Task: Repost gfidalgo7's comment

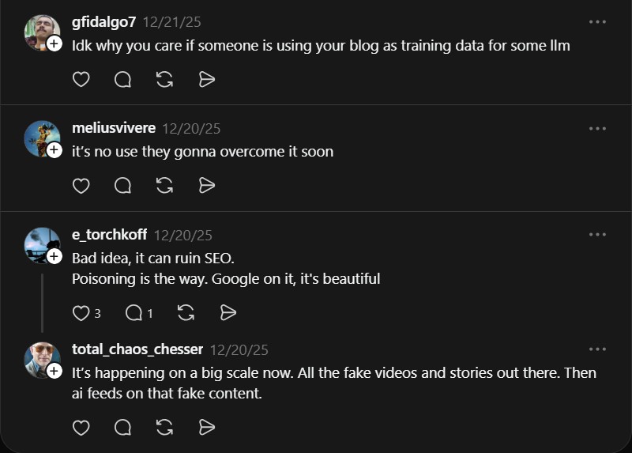Action: (x=164, y=79)
